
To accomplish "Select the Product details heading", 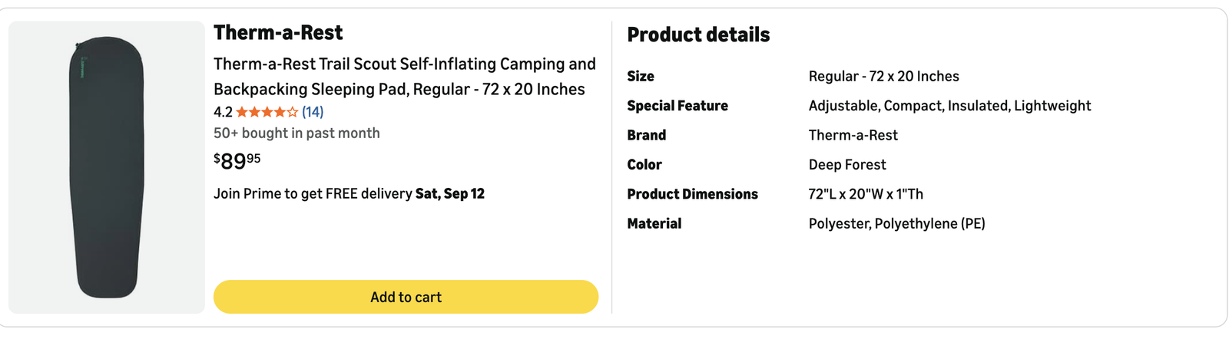I will [x=698, y=35].
